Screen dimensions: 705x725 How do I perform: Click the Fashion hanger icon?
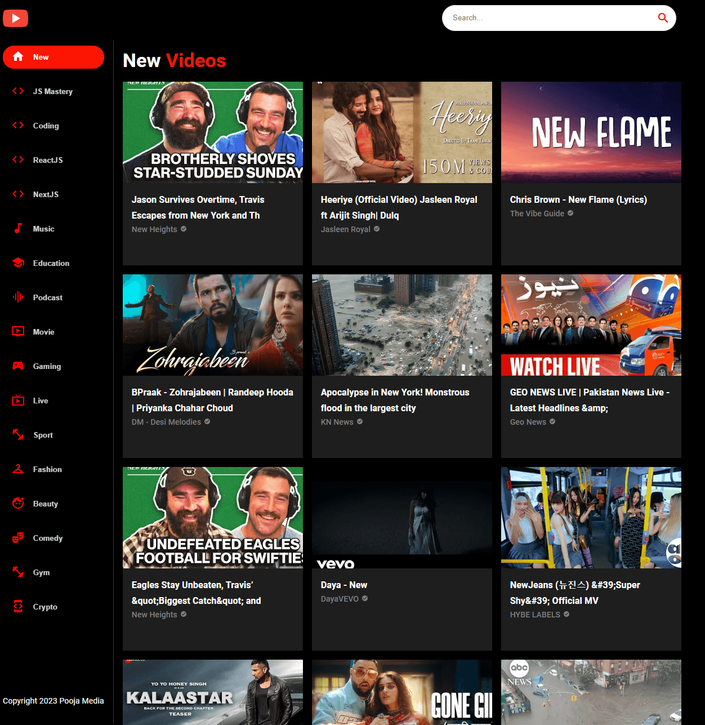pyautogui.click(x=18, y=469)
